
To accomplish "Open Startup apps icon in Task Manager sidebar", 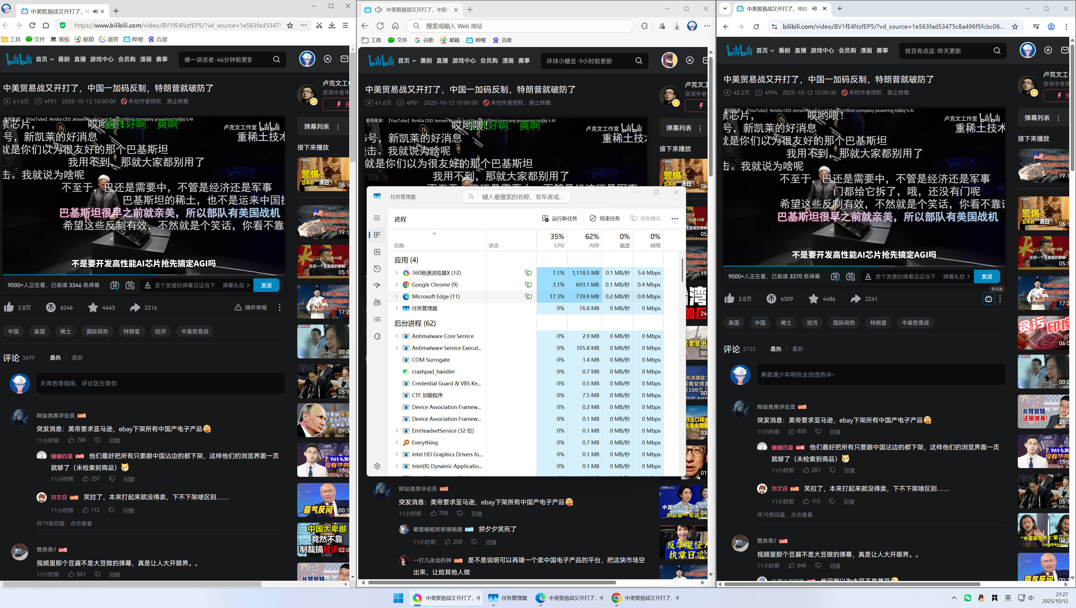I will (x=377, y=285).
